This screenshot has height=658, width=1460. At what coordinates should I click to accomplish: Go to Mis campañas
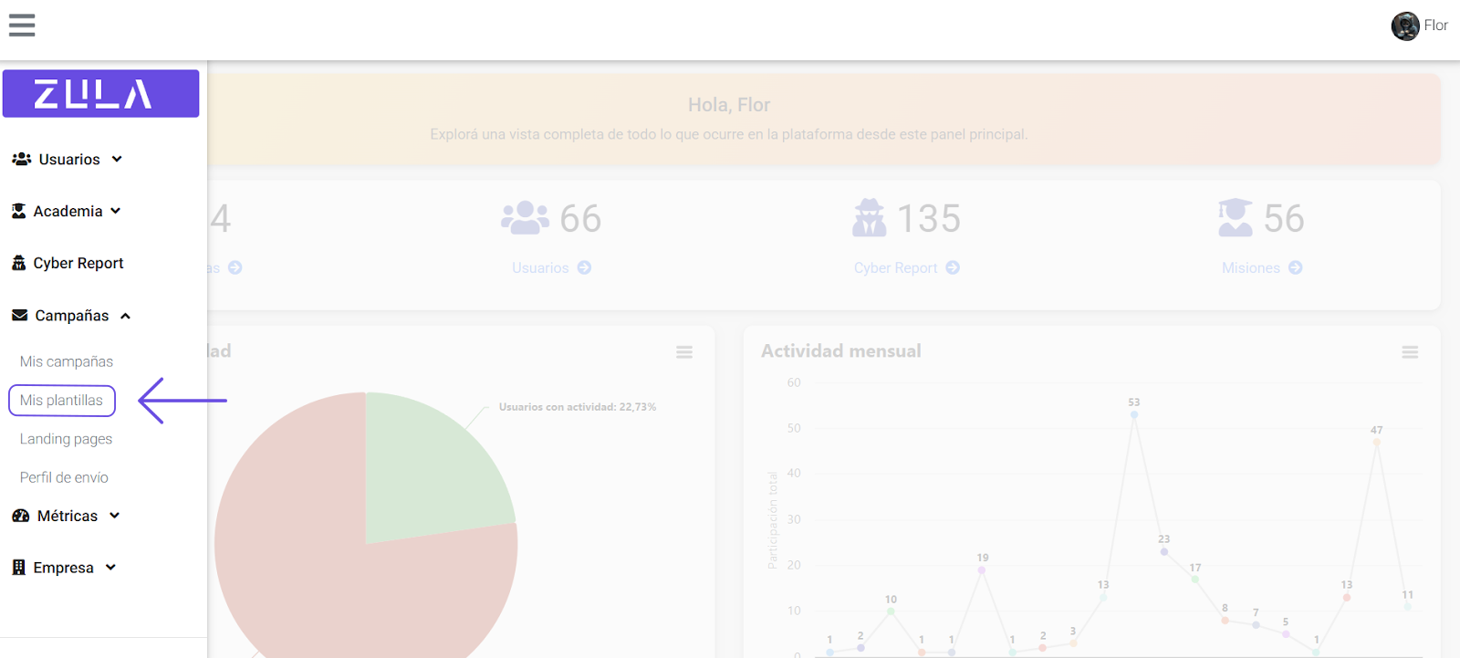click(x=67, y=361)
